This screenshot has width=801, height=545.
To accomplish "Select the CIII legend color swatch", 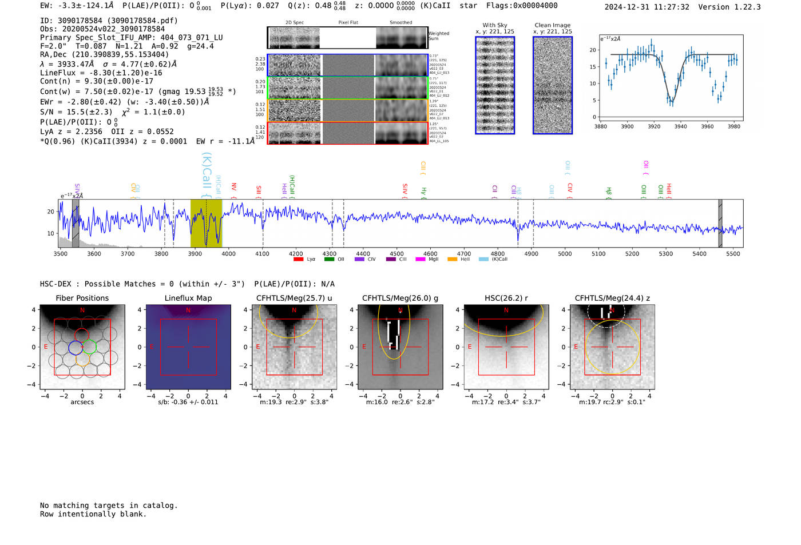I will pos(391,259).
